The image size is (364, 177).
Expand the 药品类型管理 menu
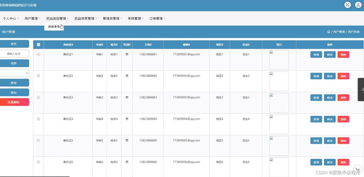[57, 18]
